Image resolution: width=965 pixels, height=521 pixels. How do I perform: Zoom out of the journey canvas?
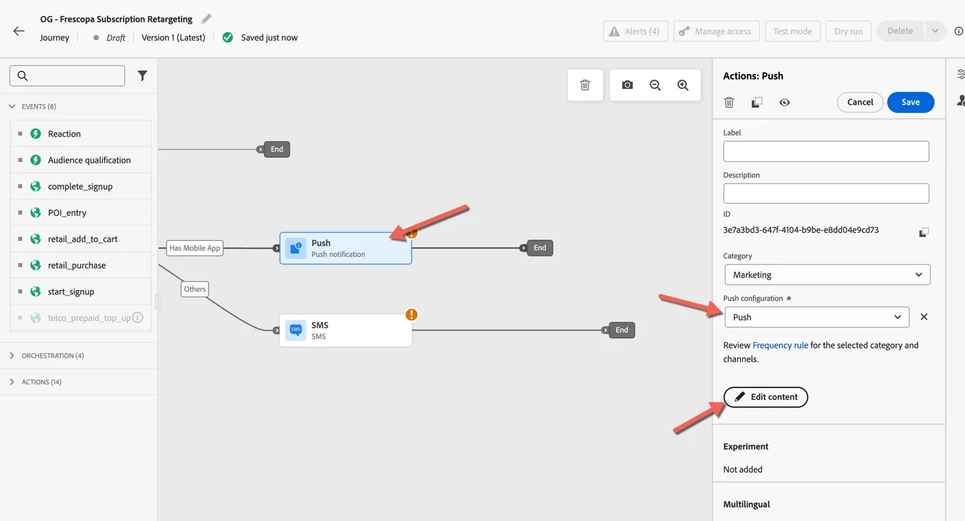click(x=655, y=85)
